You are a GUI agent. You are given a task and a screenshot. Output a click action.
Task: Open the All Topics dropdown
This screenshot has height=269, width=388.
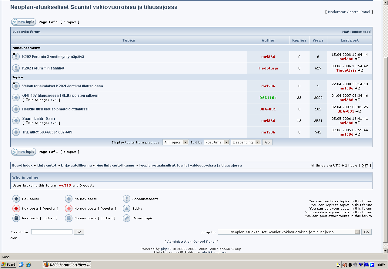click(x=176, y=142)
